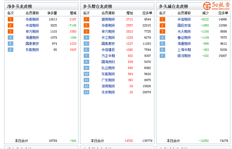232x149 pixels.
Task: Click 净多量 column header
Action: [x=52, y=13]
